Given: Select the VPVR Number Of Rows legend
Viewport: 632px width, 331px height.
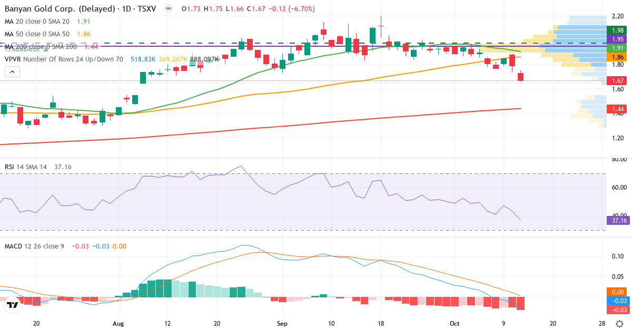Looking at the screenshot, I should coord(64,59).
